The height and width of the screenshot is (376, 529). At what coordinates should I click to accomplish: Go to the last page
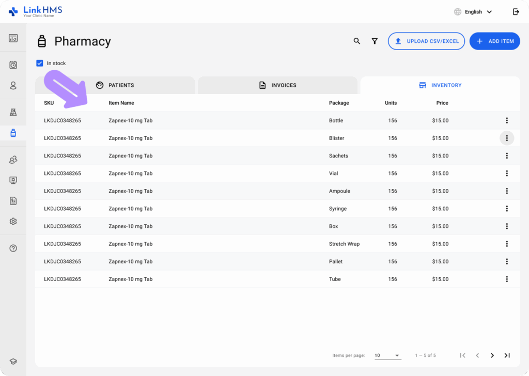pos(507,355)
